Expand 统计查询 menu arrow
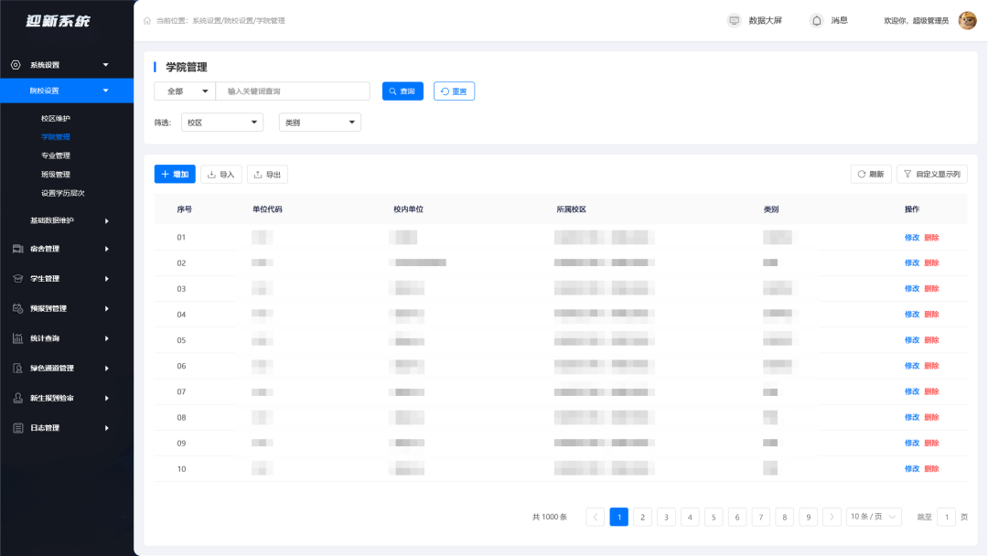The height and width of the screenshot is (556, 988). point(106,338)
